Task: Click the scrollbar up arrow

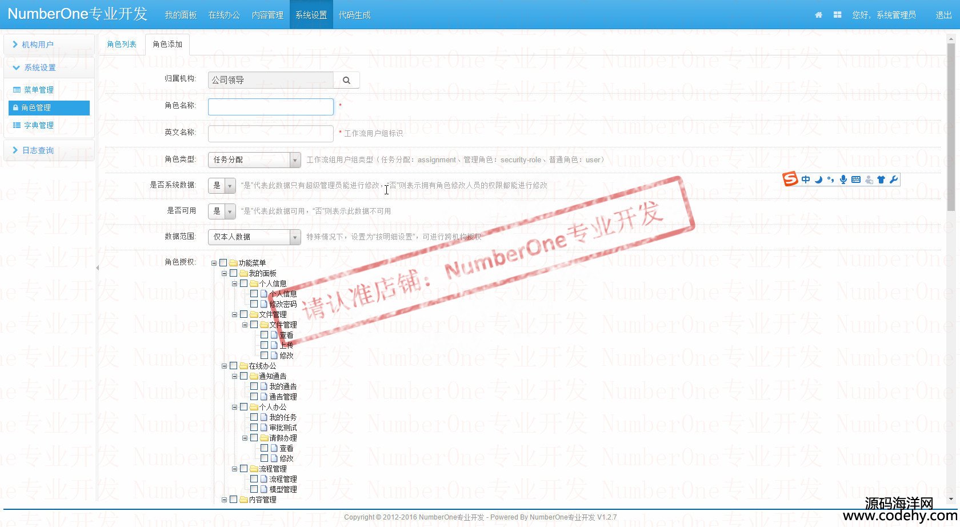Action: pyautogui.click(x=951, y=38)
